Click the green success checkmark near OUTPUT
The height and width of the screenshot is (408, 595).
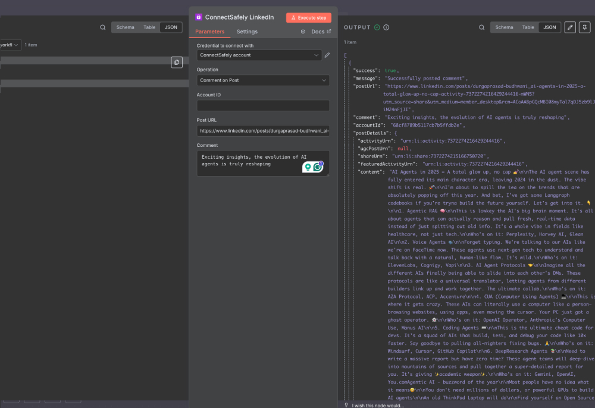[377, 27]
